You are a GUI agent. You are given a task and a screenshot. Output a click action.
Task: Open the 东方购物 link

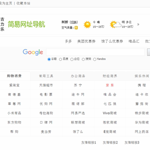(x=14, y=122)
